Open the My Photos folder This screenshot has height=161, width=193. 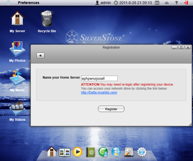(17, 49)
